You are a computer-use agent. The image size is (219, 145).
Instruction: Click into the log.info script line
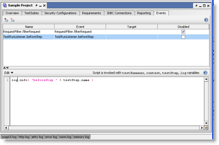click(x=52, y=80)
